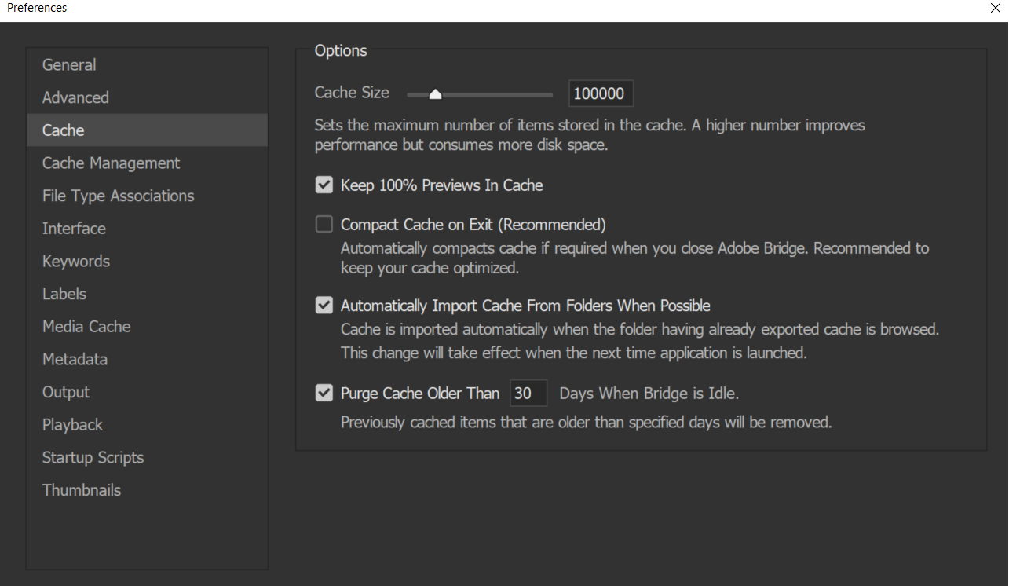
Task: Open Thumbnails preferences
Action: coord(82,490)
